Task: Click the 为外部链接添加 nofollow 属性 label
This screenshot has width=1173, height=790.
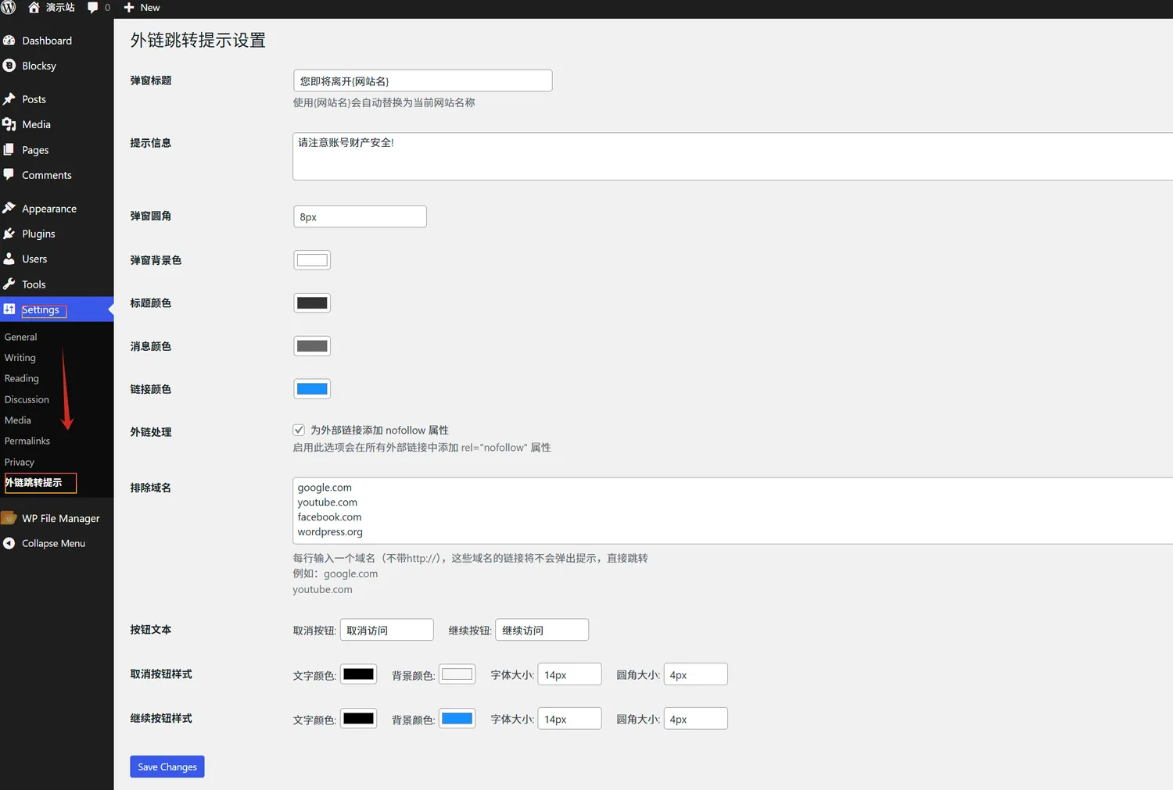Action: pos(379,431)
